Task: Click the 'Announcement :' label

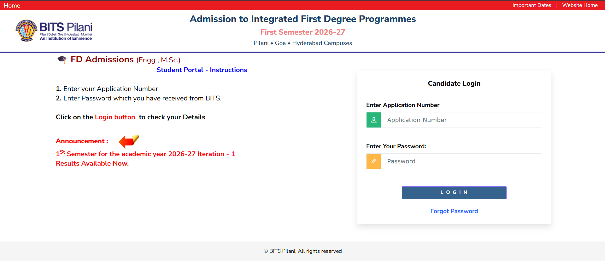Action: (82, 141)
